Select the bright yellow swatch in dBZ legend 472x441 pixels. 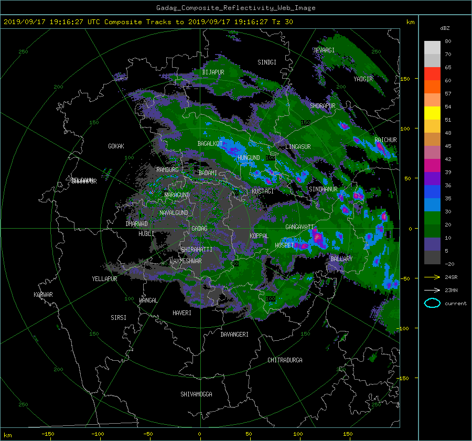coord(432,113)
